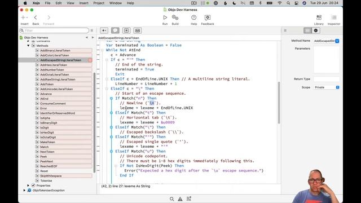Viewport: 361px width, 203px height.
Task: Toggle the comment code button
Action: 115,30
